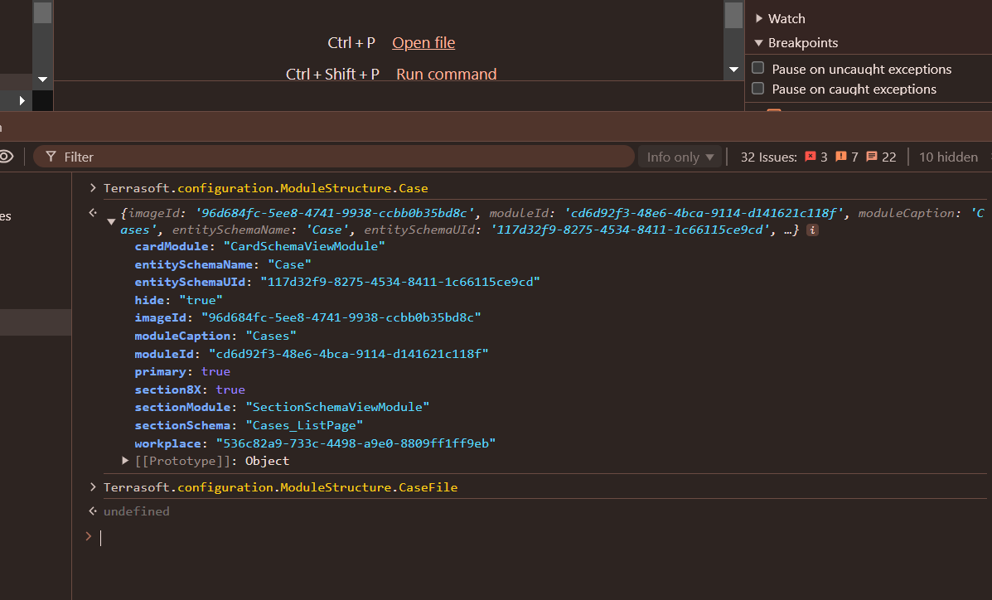992x600 pixels.
Task: Open the Info only log level dropdown
Action: [680, 157]
